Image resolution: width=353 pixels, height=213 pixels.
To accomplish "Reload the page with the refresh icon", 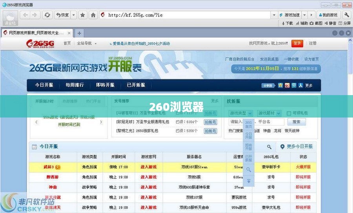I will (x=47, y=15).
